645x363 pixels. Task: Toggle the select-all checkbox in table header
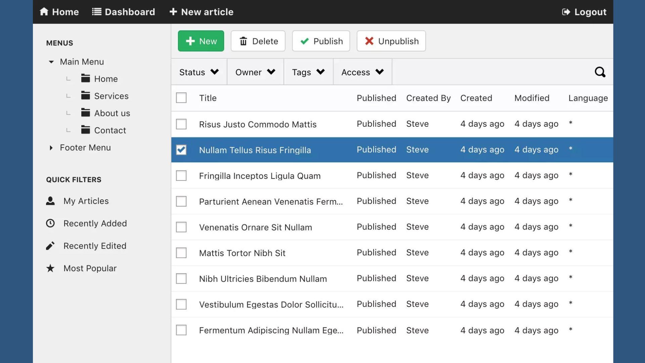tap(181, 98)
